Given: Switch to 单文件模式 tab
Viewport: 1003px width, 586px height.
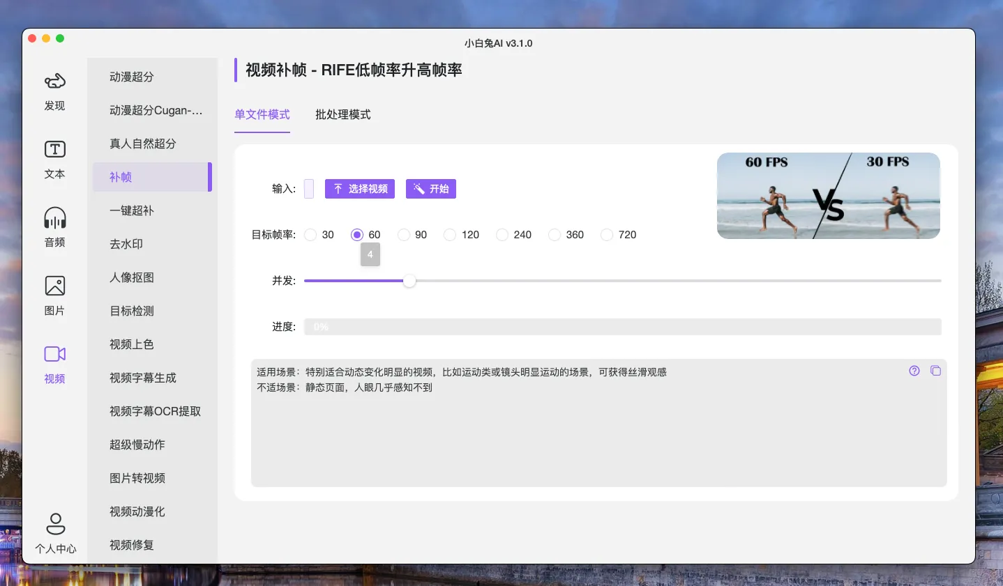Looking at the screenshot, I should click(x=262, y=114).
